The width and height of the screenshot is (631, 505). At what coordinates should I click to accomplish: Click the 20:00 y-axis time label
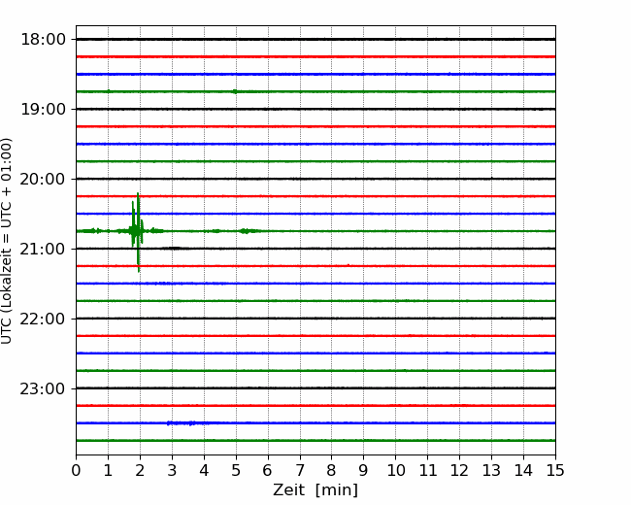(43, 180)
